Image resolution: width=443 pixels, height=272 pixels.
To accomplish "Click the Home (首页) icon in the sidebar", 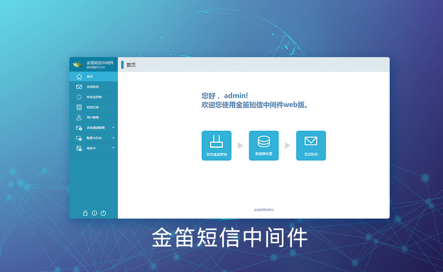I will [79, 76].
